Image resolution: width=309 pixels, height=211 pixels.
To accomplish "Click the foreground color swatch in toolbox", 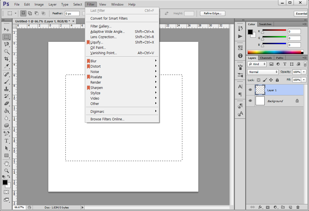I will tap(5, 182).
